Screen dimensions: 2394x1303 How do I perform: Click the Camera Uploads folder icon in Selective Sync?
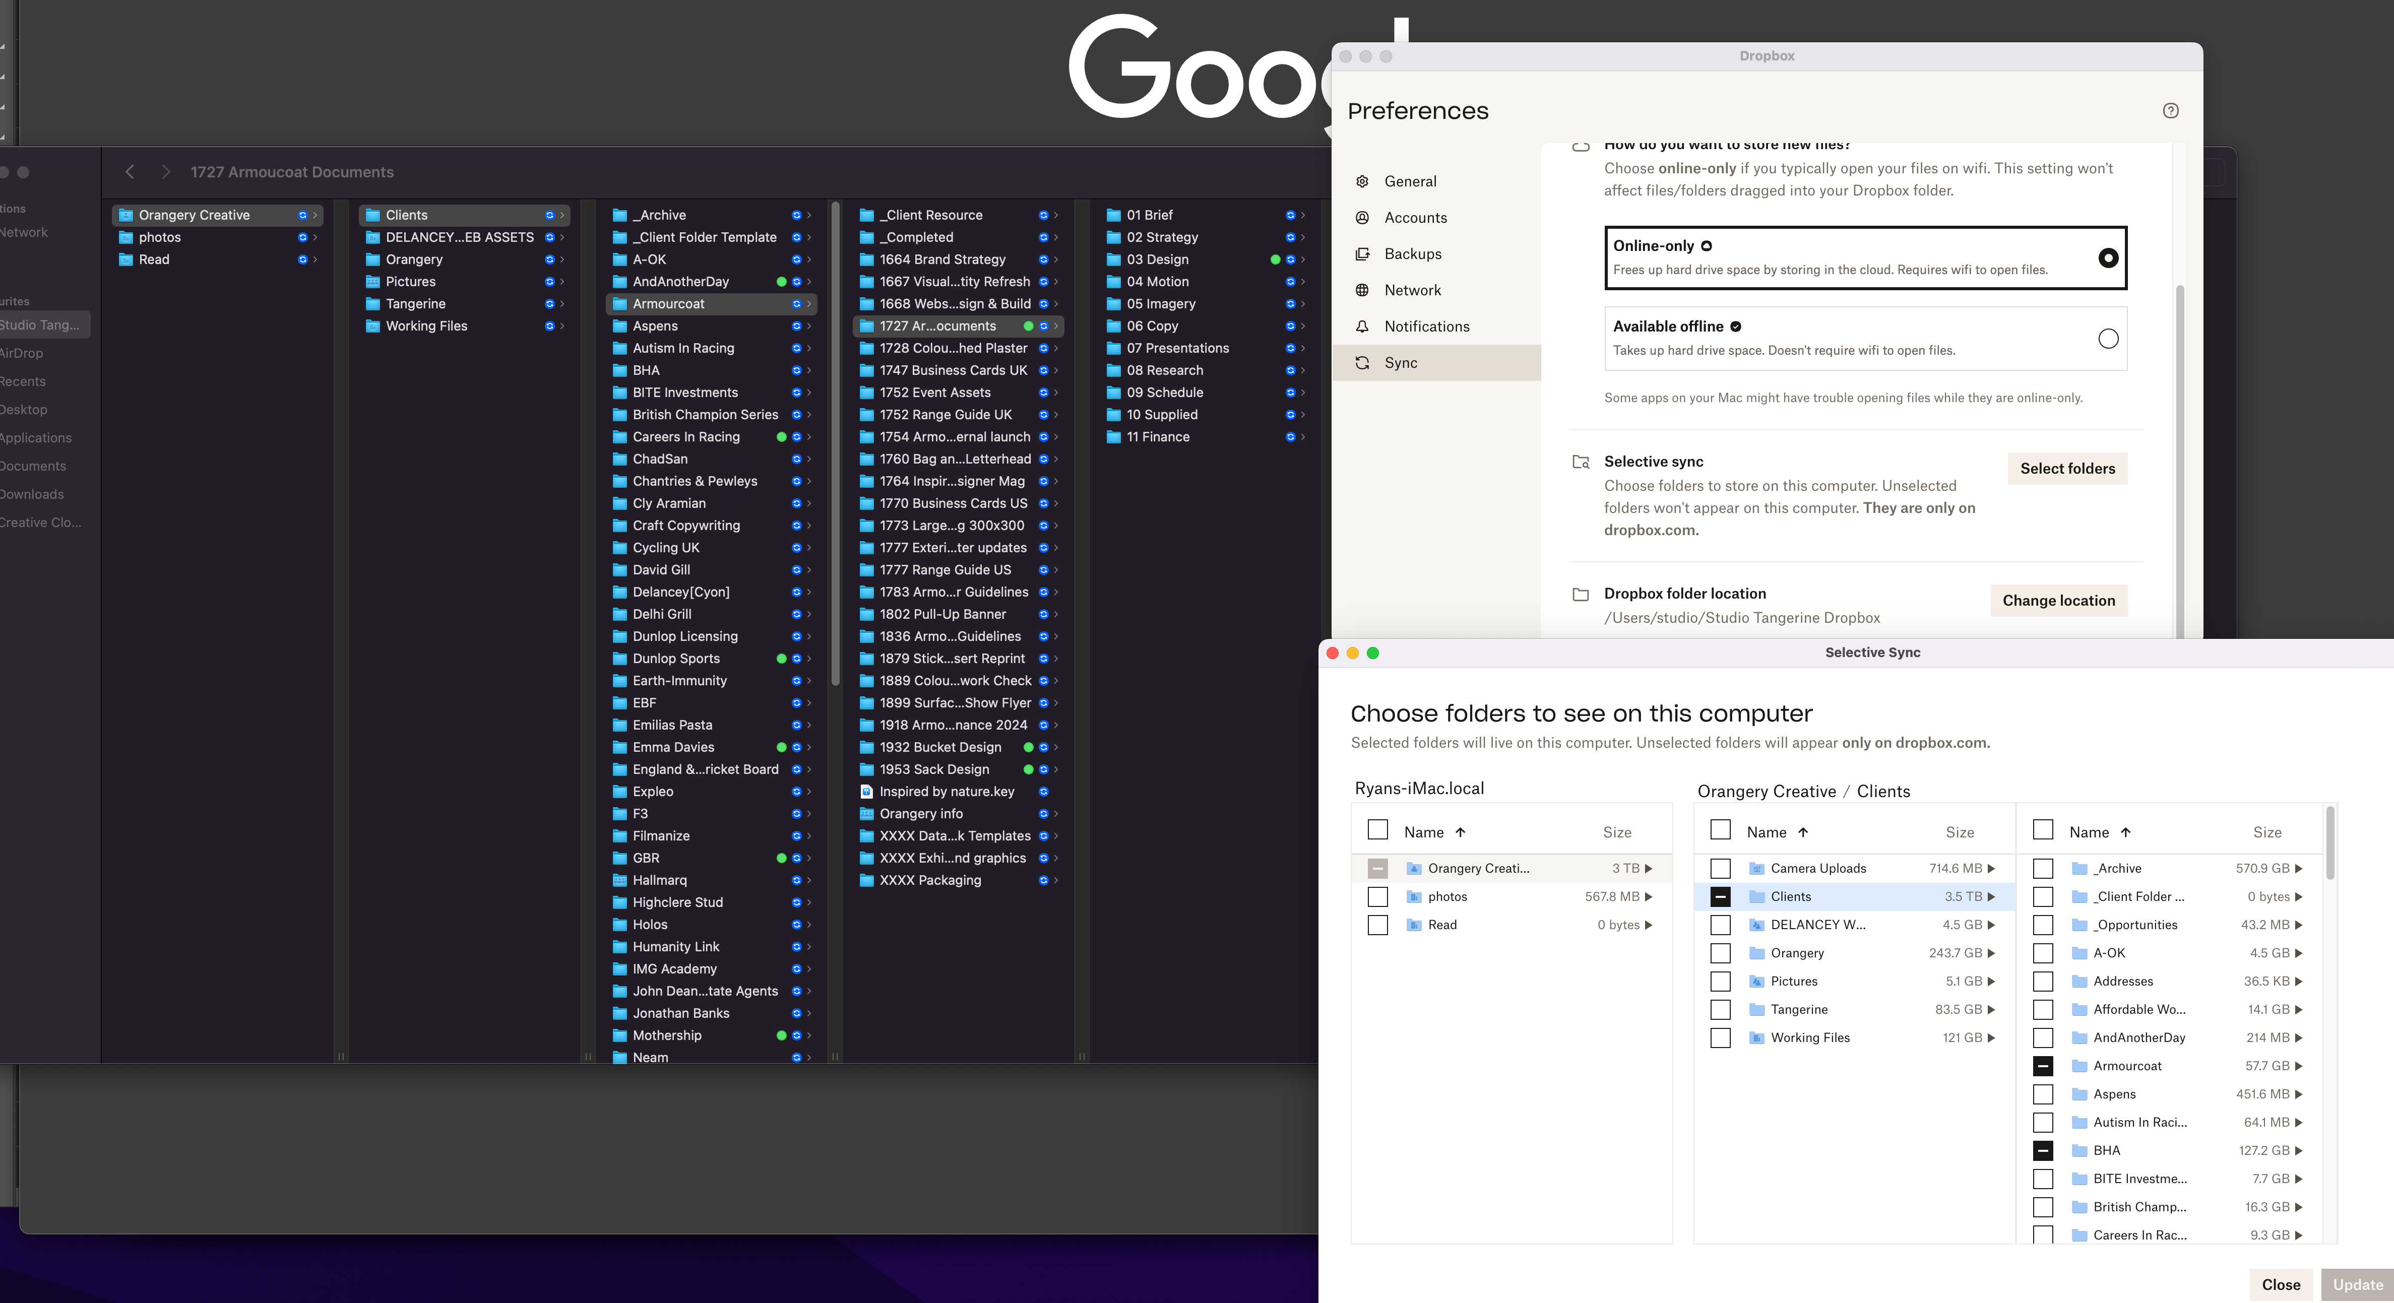pyautogui.click(x=1756, y=868)
